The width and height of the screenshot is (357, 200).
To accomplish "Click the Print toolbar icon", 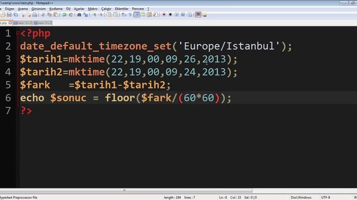I will click(x=35, y=15).
